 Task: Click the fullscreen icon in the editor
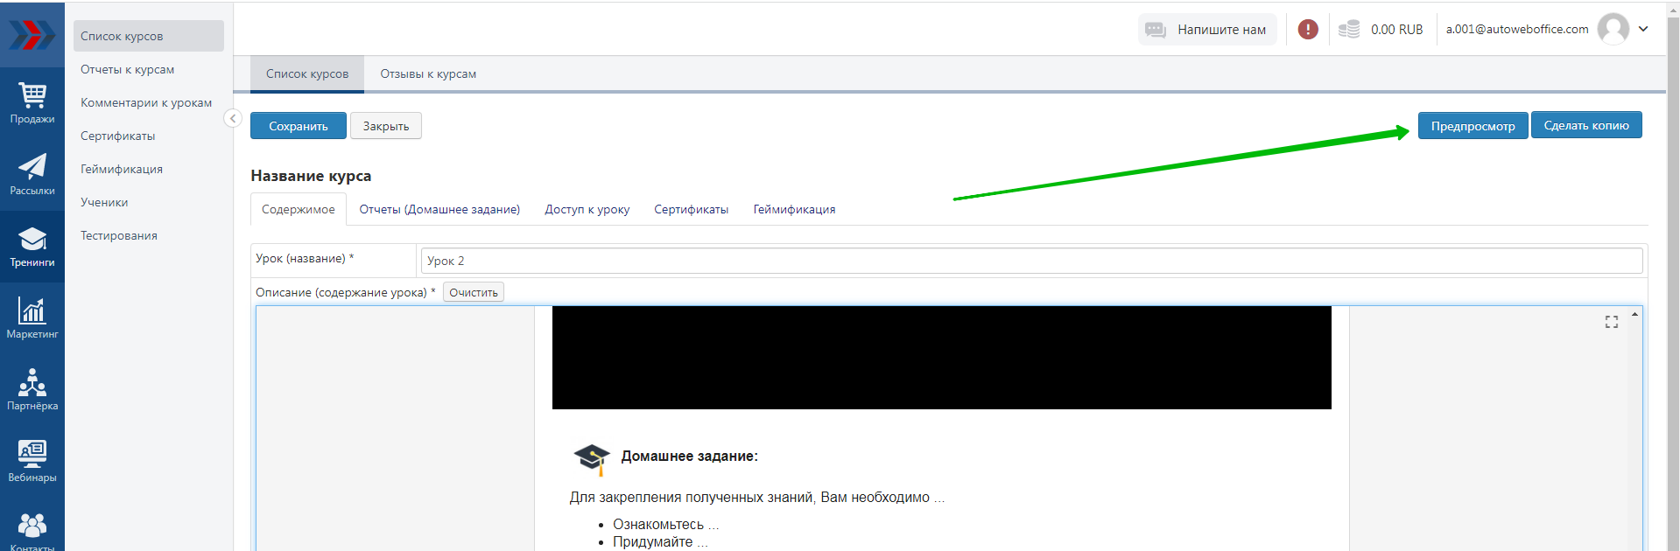point(1611,322)
